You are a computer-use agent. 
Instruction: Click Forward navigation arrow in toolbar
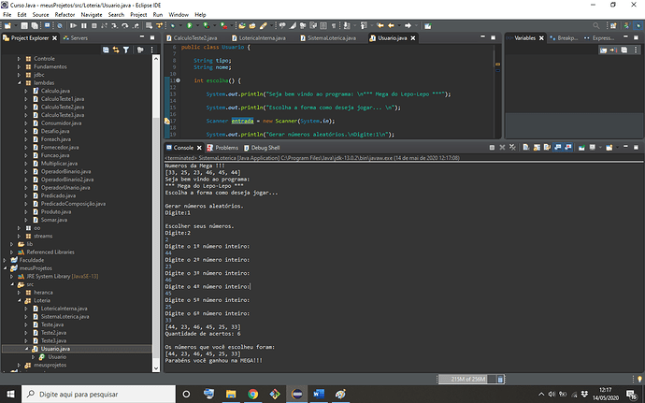coord(408,26)
